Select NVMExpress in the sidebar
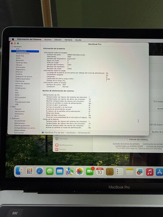The height and width of the screenshot is (217, 163). point(20,88)
